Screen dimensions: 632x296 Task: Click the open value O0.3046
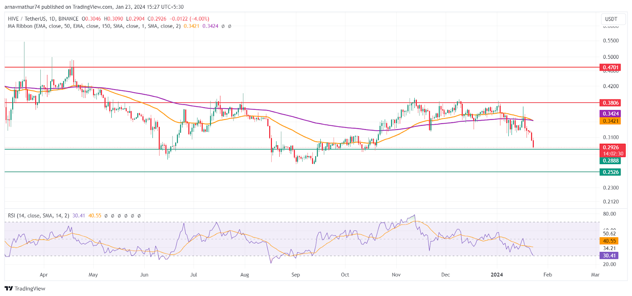click(91, 19)
